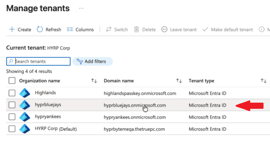The width and height of the screenshot is (270, 148).
Task: Click Make default tenant
Action: point(228,29)
